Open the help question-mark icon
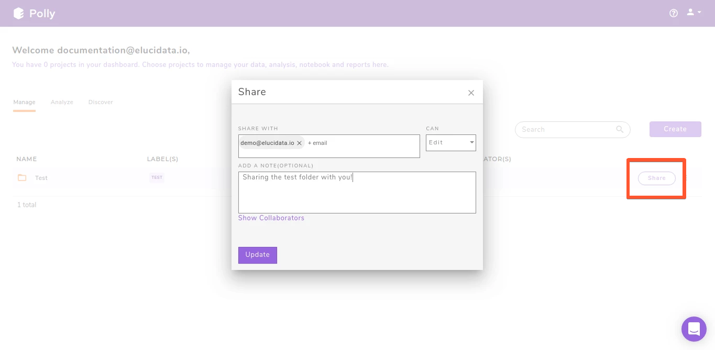Screen dimensions: 715x350 click(x=674, y=13)
